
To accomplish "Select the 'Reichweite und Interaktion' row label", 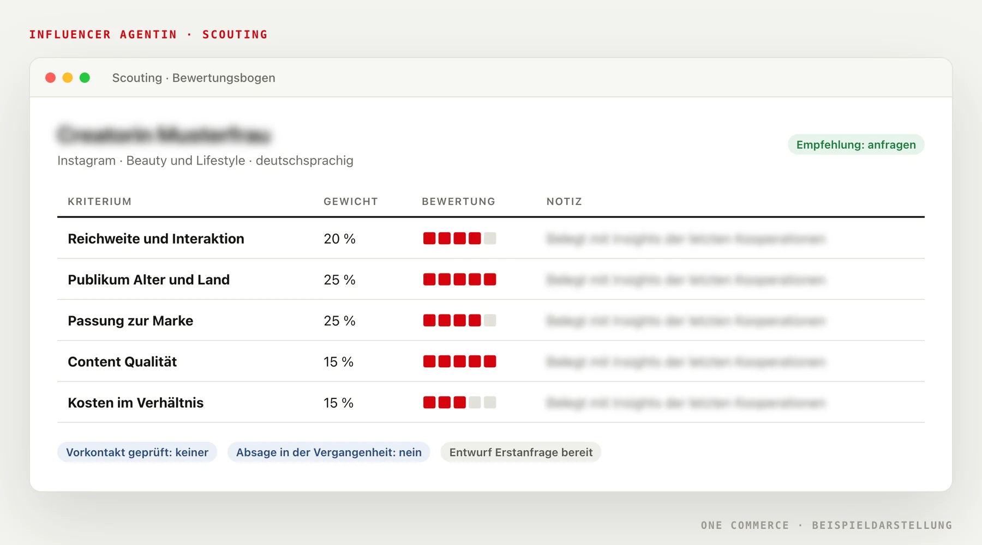I will pyautogui.click(x=156, y=239).
